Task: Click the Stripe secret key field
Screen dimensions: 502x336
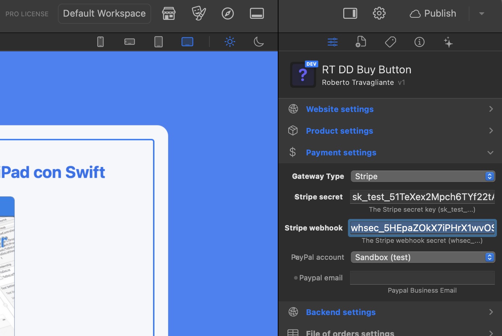Action: click(422, 197)
